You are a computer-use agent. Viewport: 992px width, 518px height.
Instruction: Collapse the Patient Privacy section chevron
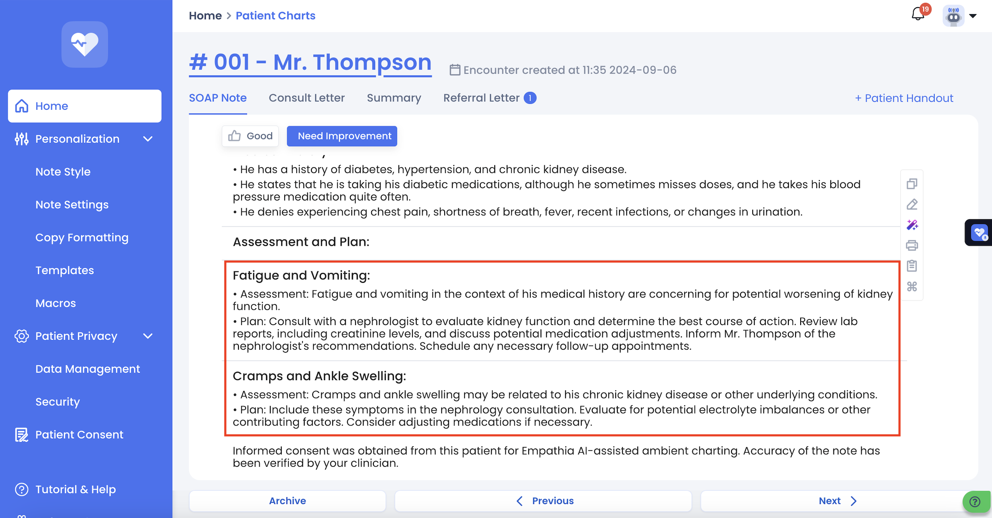[x=148, y=336]
